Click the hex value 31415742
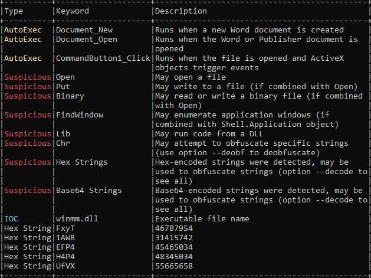The width and height of the screenshot is (371, 278). [x=173, y=238]
